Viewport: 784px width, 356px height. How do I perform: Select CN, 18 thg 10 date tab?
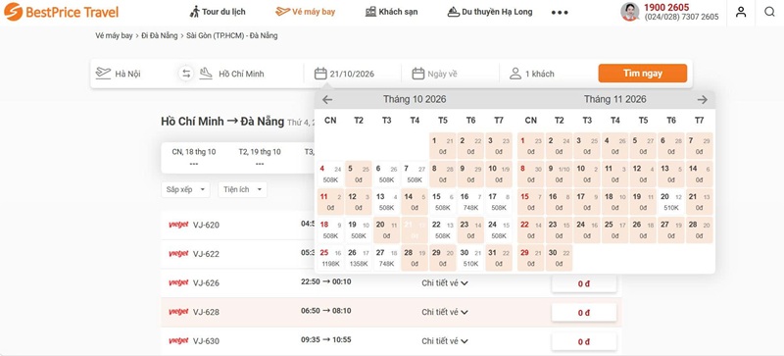coord(193,157)
